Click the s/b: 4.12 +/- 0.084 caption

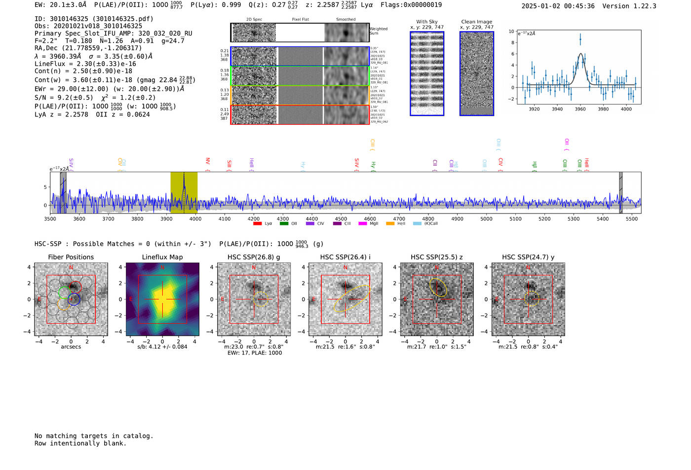click(x=162, y=347)
